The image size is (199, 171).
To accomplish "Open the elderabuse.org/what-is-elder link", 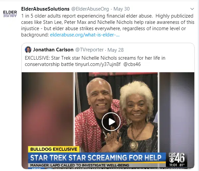I will 85,35.
